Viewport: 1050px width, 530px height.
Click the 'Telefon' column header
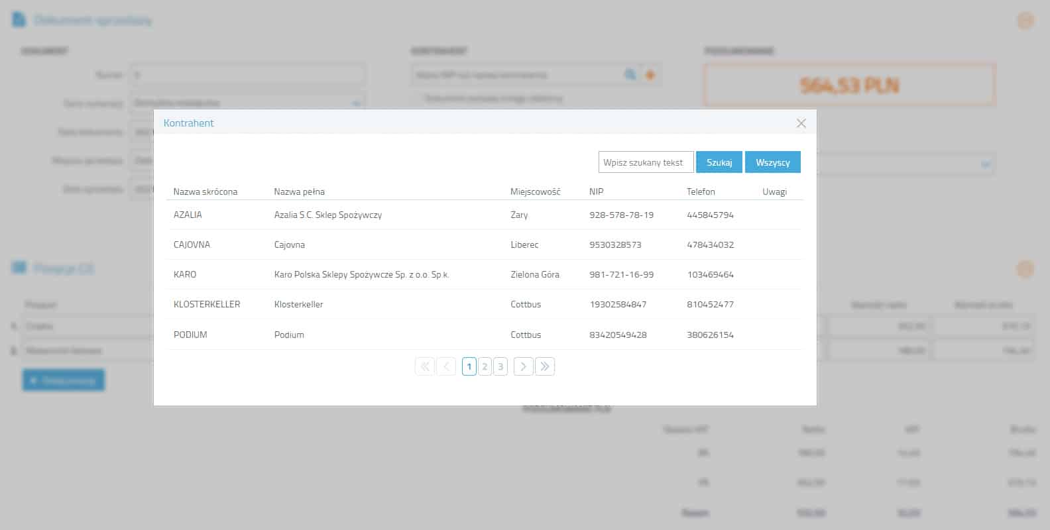pyautogui.click(x=701, y=191)
